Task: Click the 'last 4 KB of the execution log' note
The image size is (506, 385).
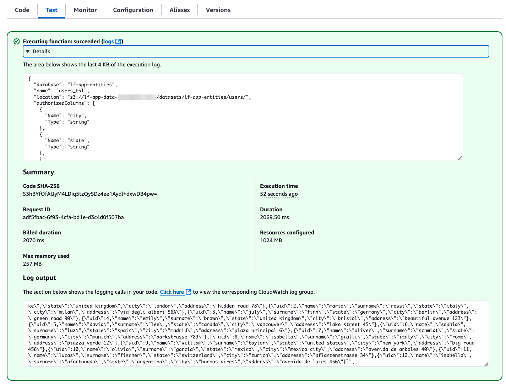Action: pos(92,65)
